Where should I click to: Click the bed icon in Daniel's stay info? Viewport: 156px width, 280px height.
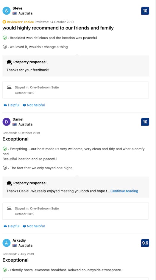pos(9,208)
